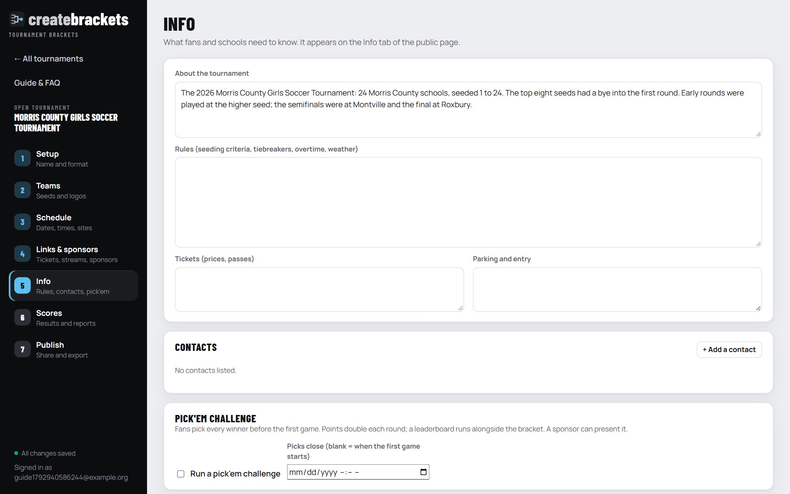Click the createbrackets wordmark
Screen dimensions: 790x494
click(x=78, y=19)
